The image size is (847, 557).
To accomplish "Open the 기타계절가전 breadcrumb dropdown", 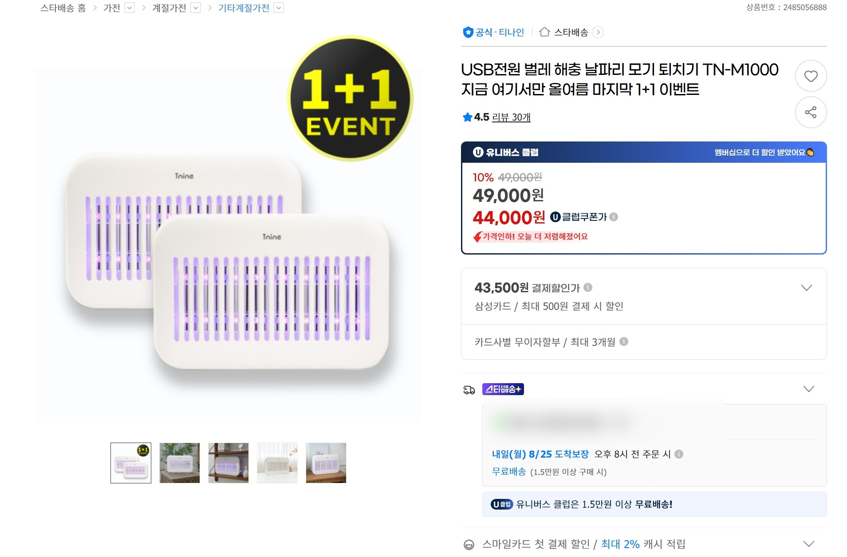I will click(x=279, y=8).
